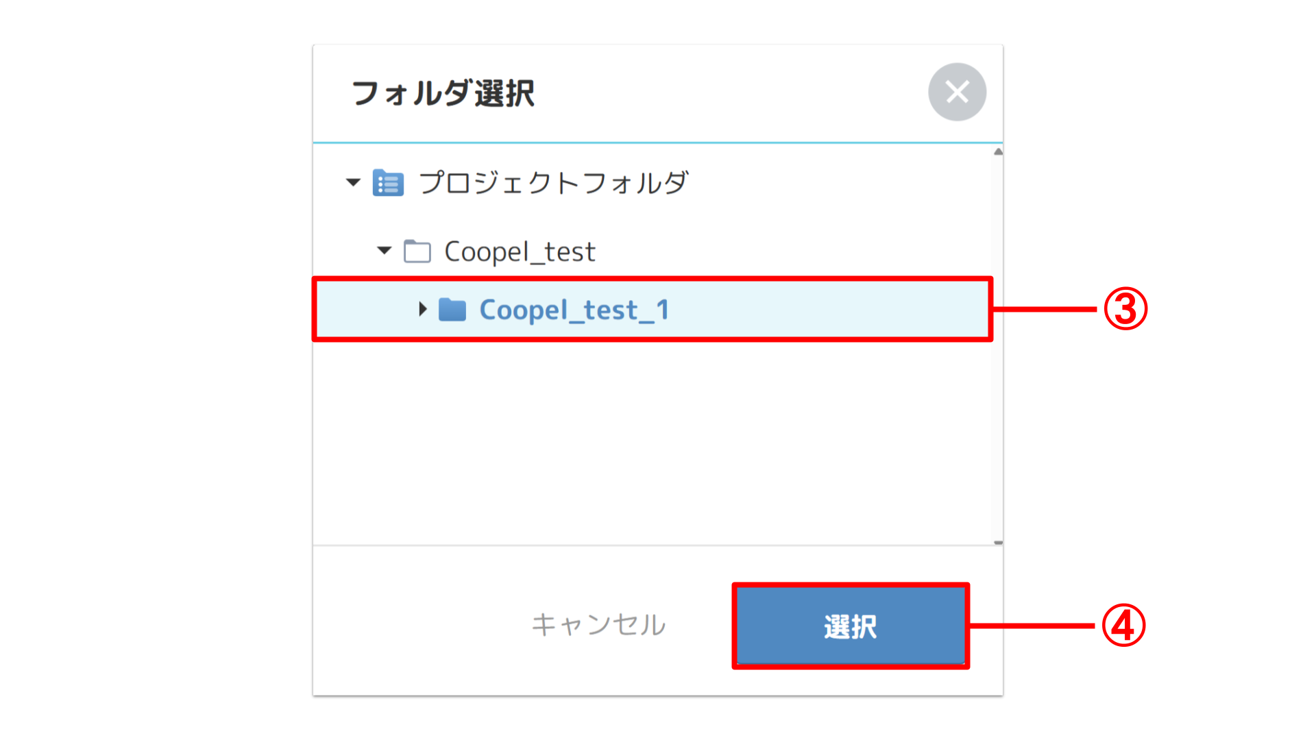Select the Coopel_test_1 folder name
The height and width of the screenshot is (740, 1316).
(574, 310)
